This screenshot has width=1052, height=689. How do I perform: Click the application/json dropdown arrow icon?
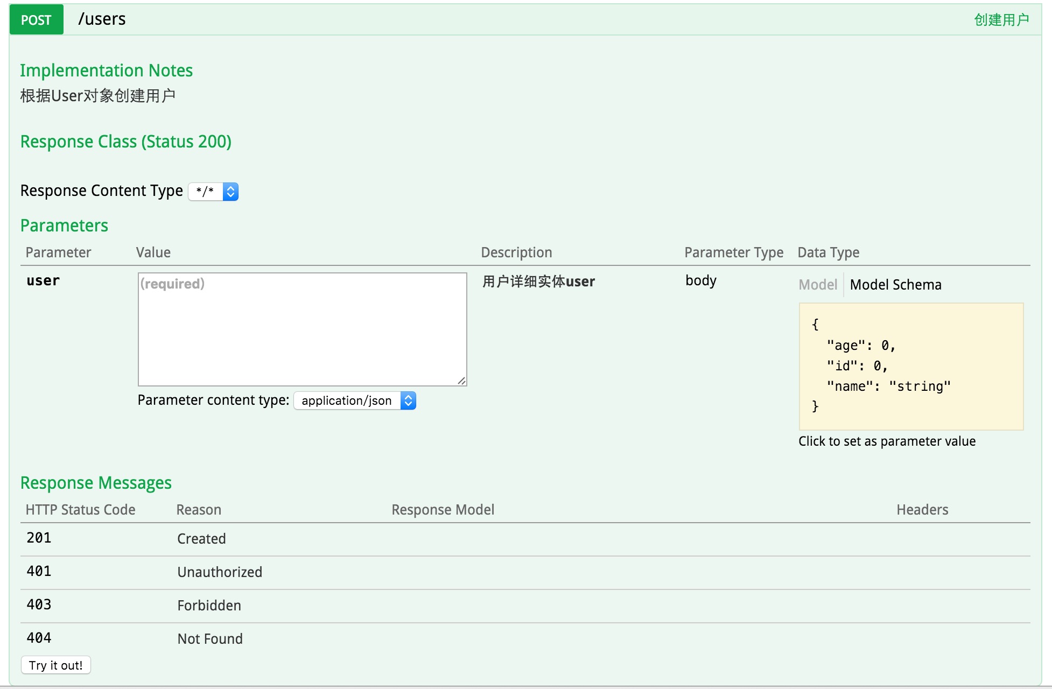(408, 400)
